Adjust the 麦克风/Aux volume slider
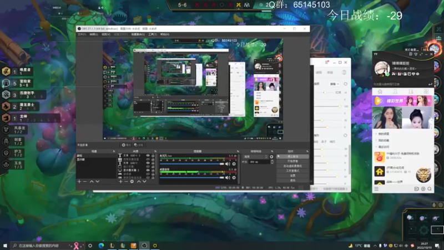The height and width of the screenshot is (250, 444). point(192,164)
